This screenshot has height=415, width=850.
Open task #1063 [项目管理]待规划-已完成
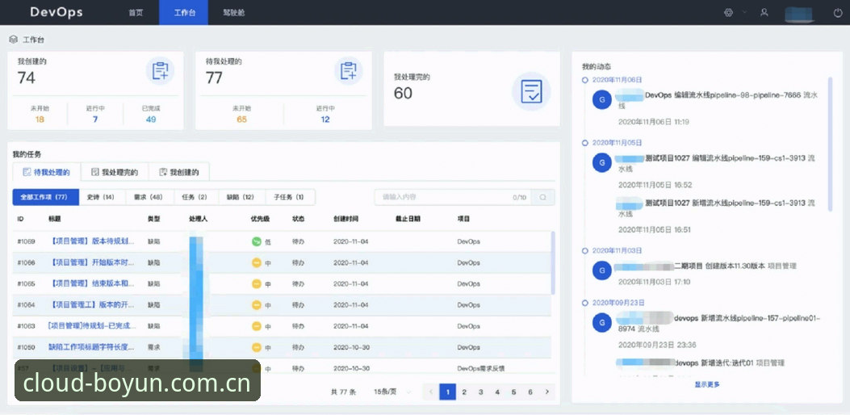pyautogui.click(x=91, y=326)
